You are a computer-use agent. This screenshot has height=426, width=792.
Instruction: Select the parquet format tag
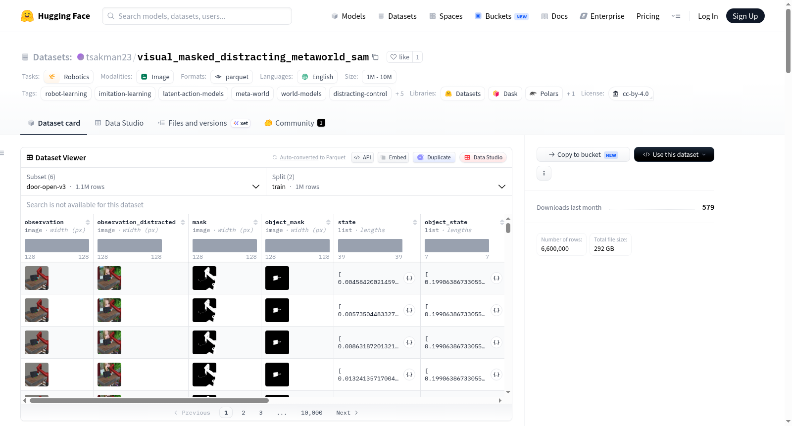tap(232, 77)
